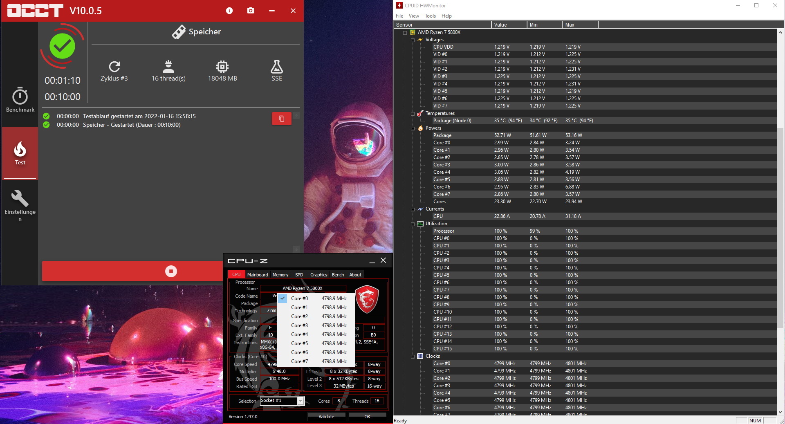Screen dimensions: 785x424
Task: Click the Multiplier value x 48.0 field
Action: pyautogui.click(x=279, y=372)
